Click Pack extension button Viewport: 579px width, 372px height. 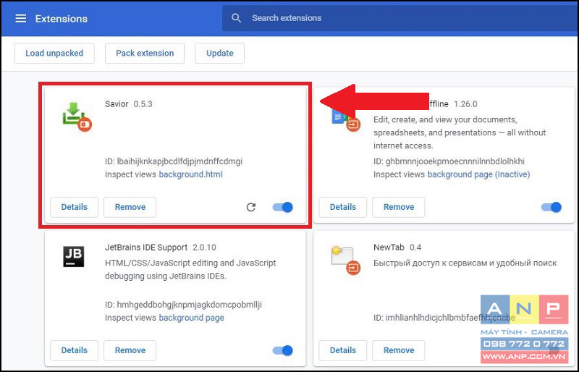click(x=145, y=54)
